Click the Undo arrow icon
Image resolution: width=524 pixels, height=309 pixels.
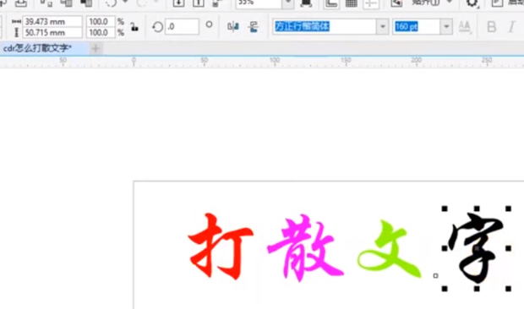point(111,3)
